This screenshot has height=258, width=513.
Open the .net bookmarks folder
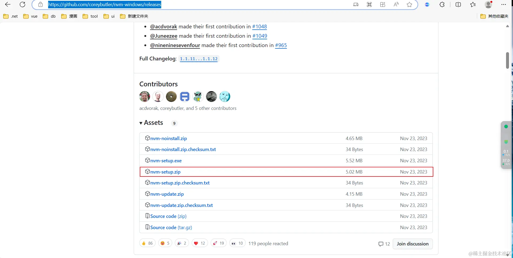(11, 16)
